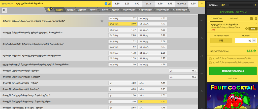The image size is (258, 109).
Task: Click the Fruit Cocktail banner
Action: 232,96
